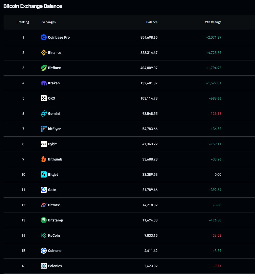Click the Bybit logo icon
Image resolution: width=255 pixels, height=274 pixels.
43,144
